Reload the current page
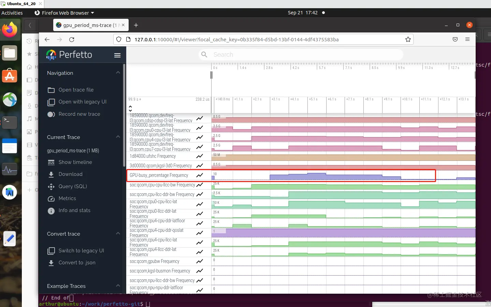 point(72,40)
